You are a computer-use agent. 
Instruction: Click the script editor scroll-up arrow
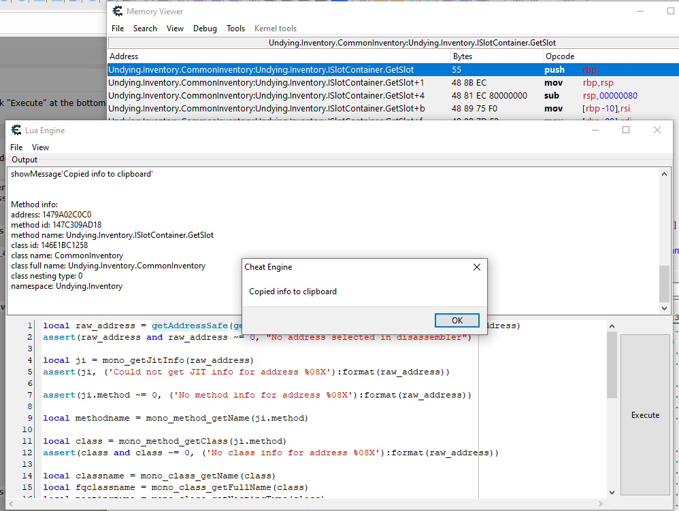point(612,327)
